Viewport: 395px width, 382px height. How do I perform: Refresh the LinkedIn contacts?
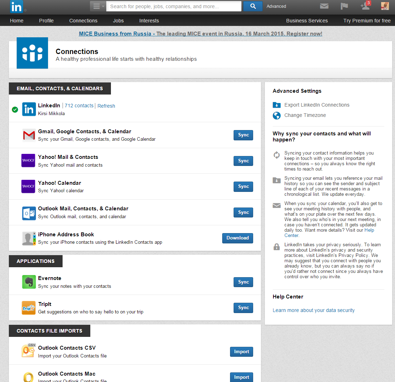[x=106, y=106]
